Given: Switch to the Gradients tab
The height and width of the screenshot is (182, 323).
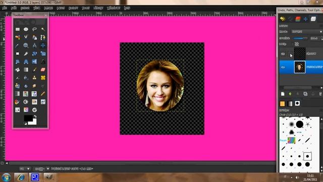Looking at the screenshot, I should click(290, 104).
